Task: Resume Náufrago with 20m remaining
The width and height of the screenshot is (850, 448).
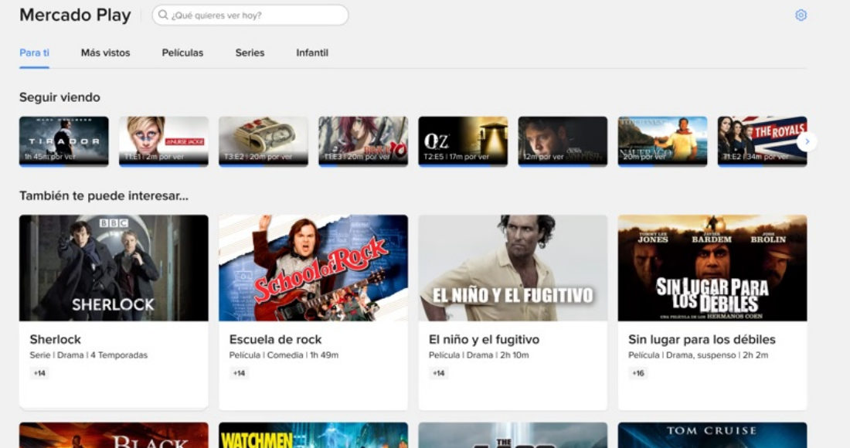Action: pyautogui.click(x=662, y=141)
